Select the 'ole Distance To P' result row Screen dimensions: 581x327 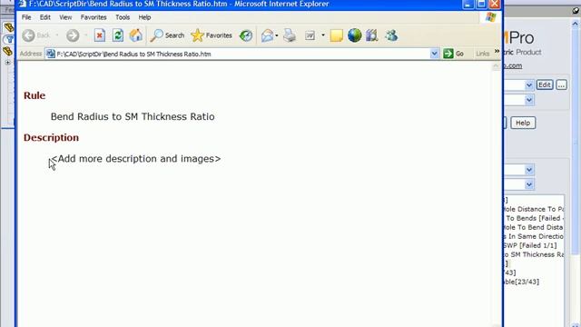(534, 209)
